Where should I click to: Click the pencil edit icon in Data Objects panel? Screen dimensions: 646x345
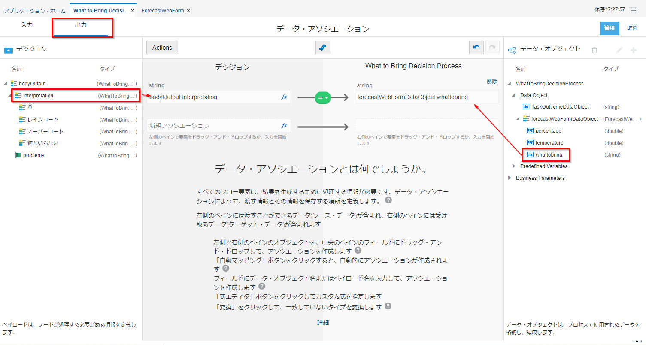pyautogui.click(x=619, y=50)
